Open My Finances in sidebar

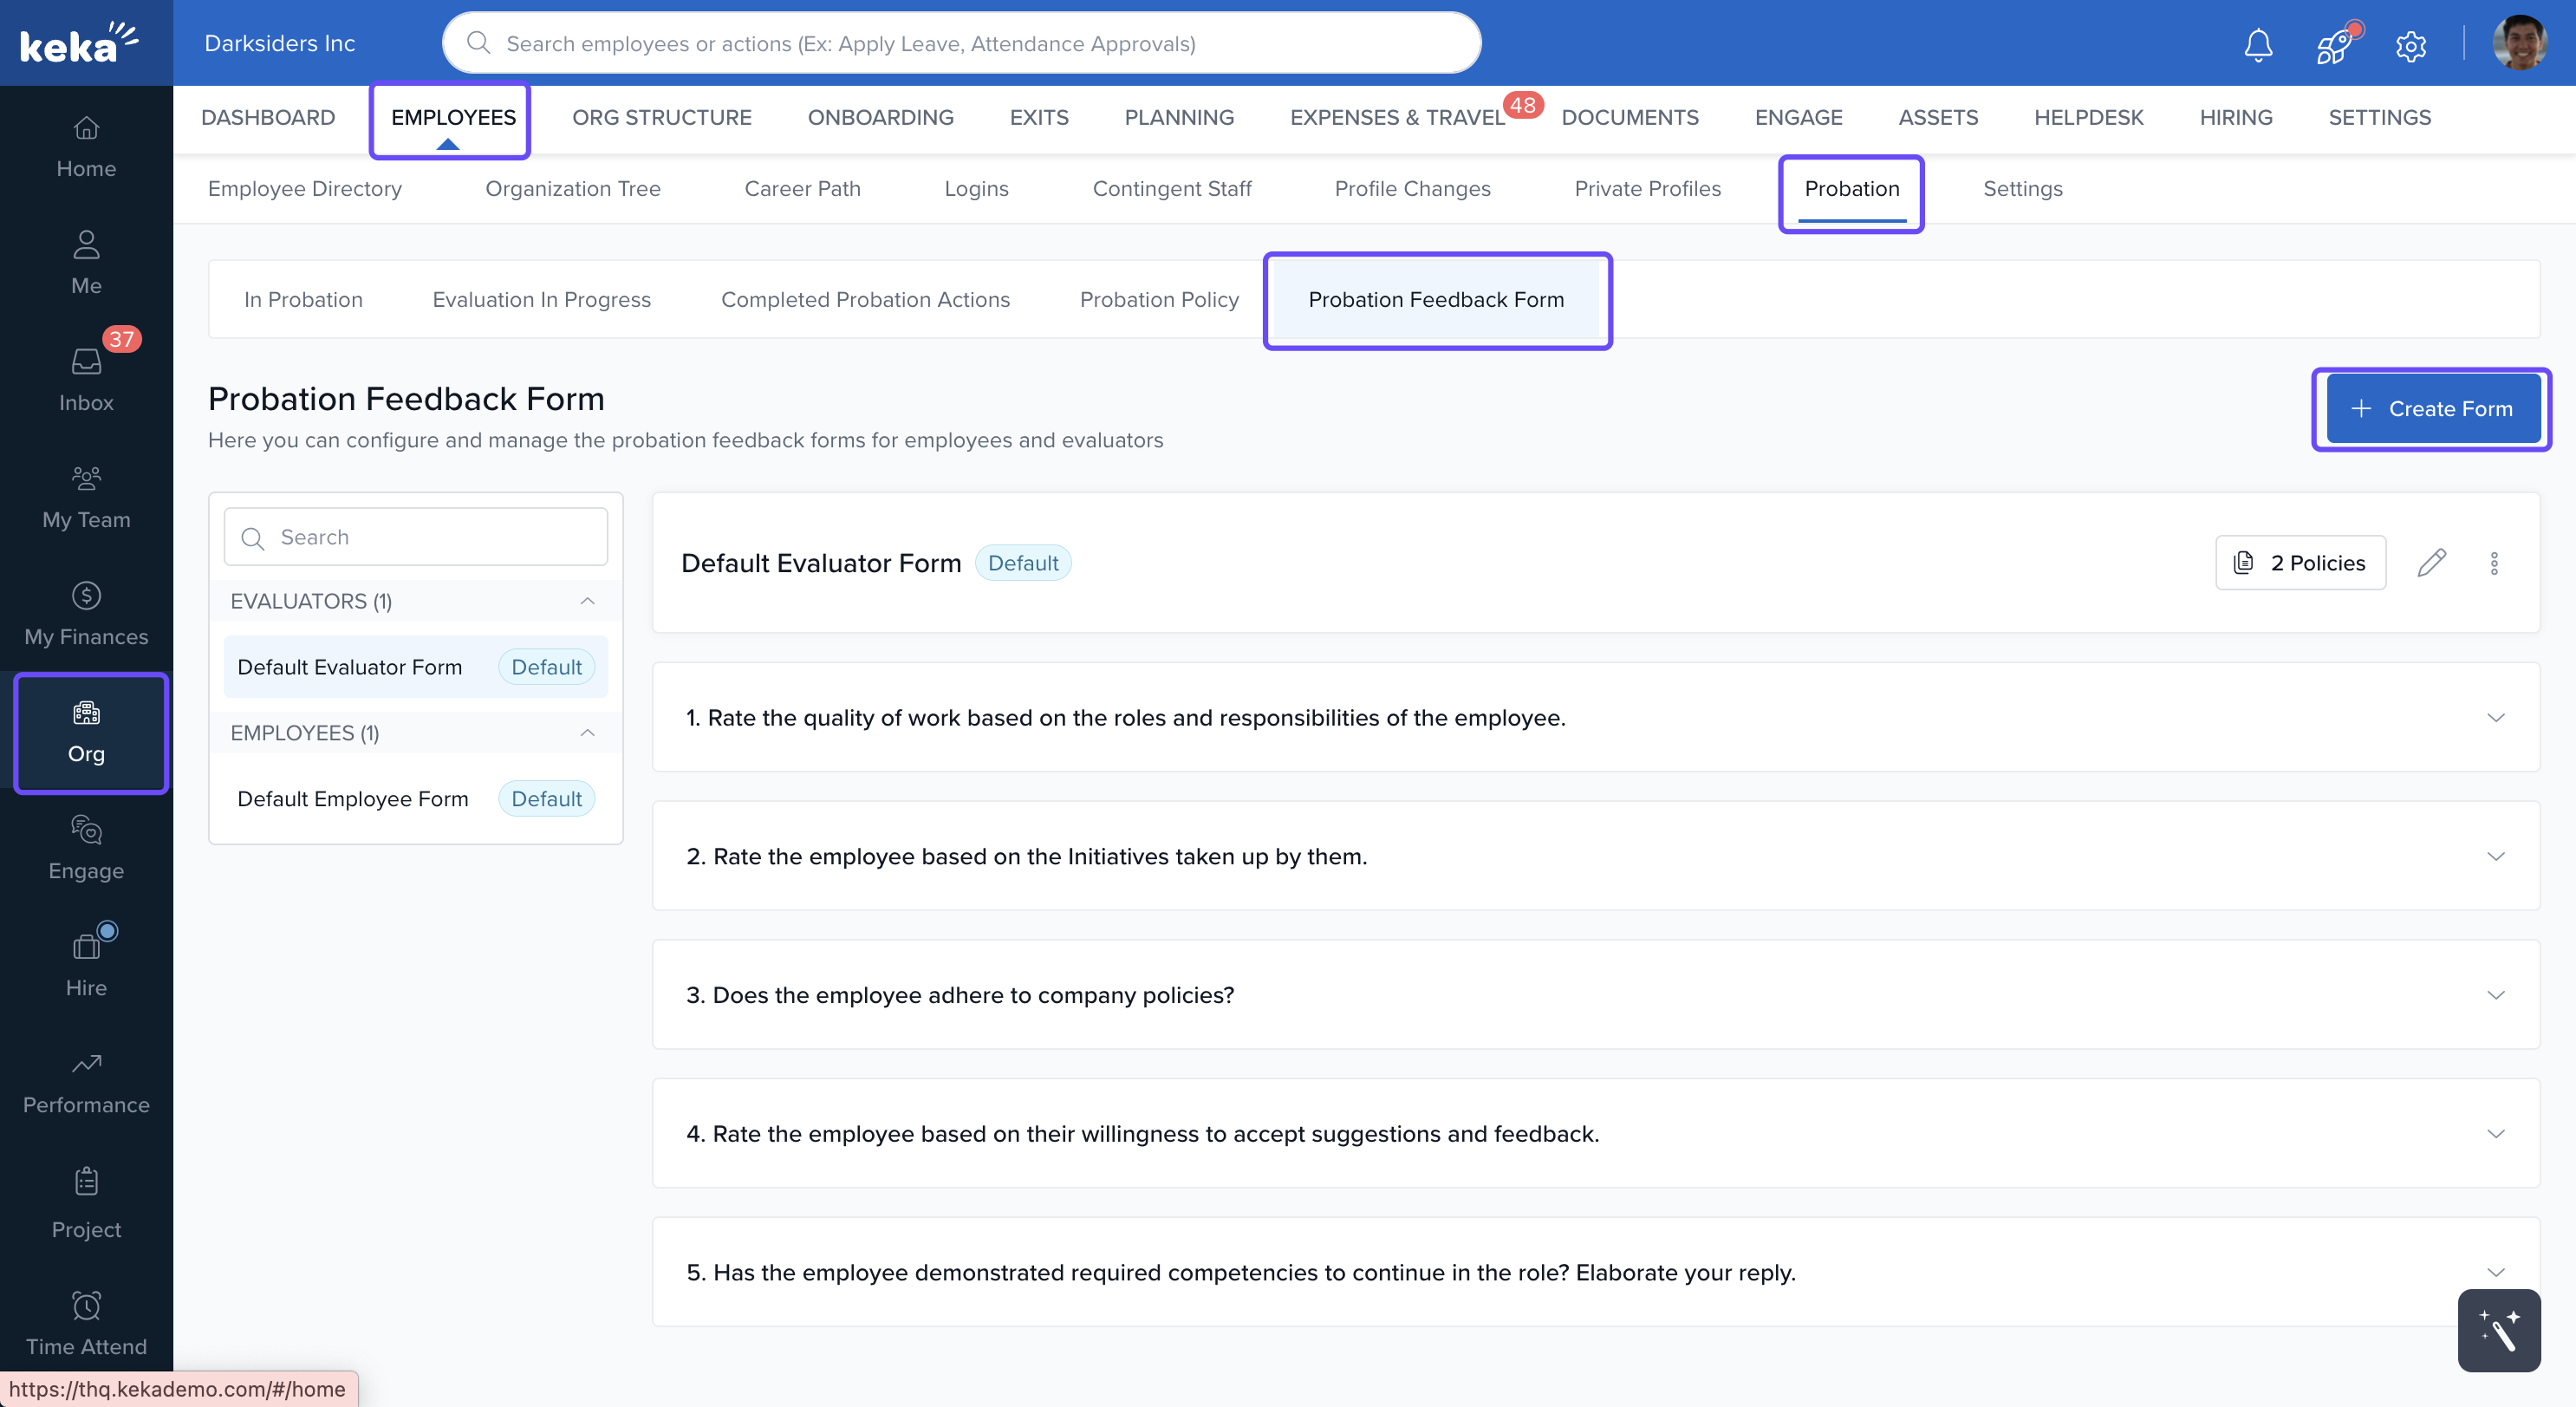[86, 613]
